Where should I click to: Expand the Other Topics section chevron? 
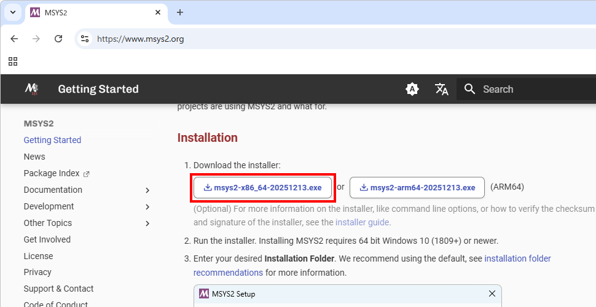click(x=147, y=223)
